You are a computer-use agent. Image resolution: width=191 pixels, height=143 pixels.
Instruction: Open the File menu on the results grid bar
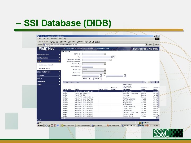(67, 82)
